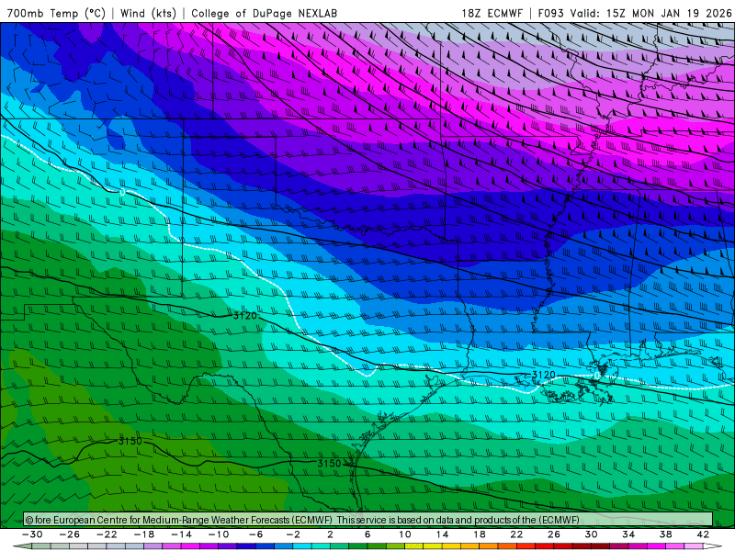The height and width of the screenshot is (551, 735).
Task: Click the -18 value on the color scale
Action: [144, 534]
